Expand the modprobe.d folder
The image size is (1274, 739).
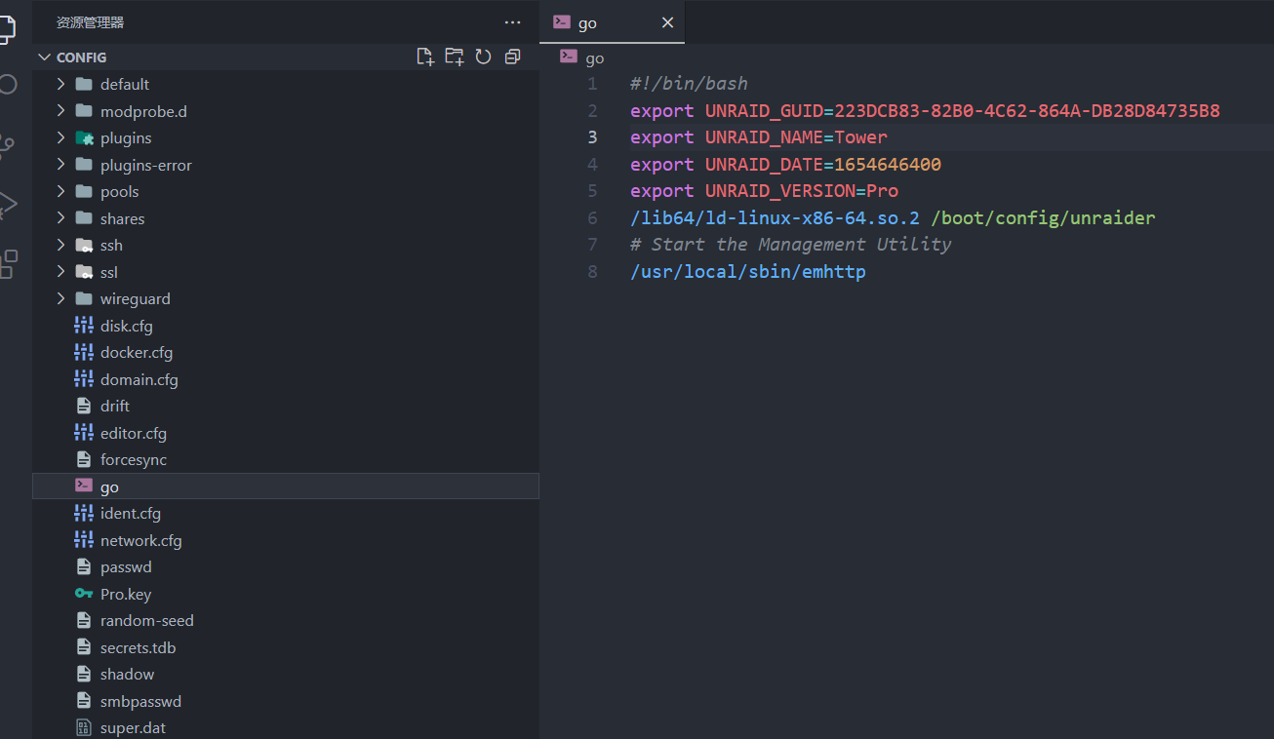point(285,111)
